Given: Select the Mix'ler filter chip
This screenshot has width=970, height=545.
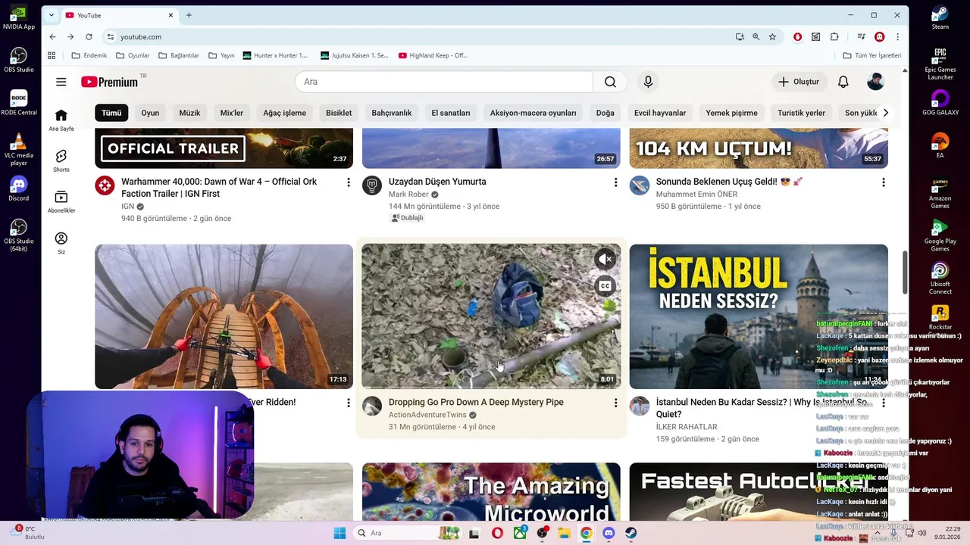Looking at the screenshot, I should tap(232, 113).
